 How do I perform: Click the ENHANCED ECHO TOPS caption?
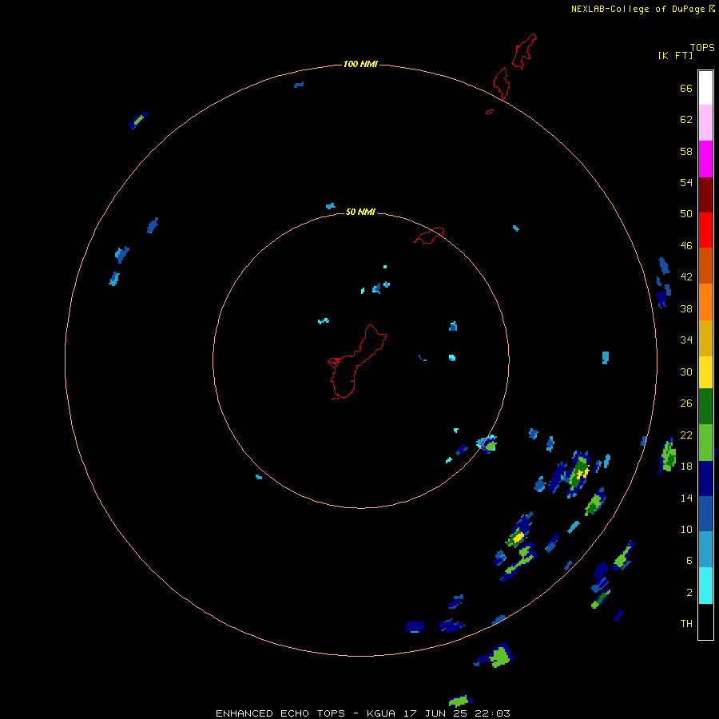[280, 713]
